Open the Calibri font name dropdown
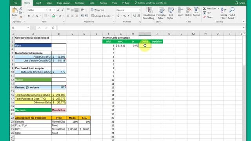This screenshot has width=251, height=141. 46,10
